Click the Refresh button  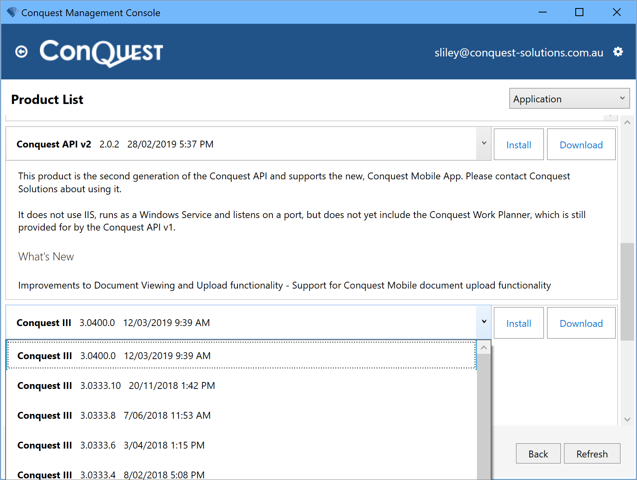[x=592, y=454]
